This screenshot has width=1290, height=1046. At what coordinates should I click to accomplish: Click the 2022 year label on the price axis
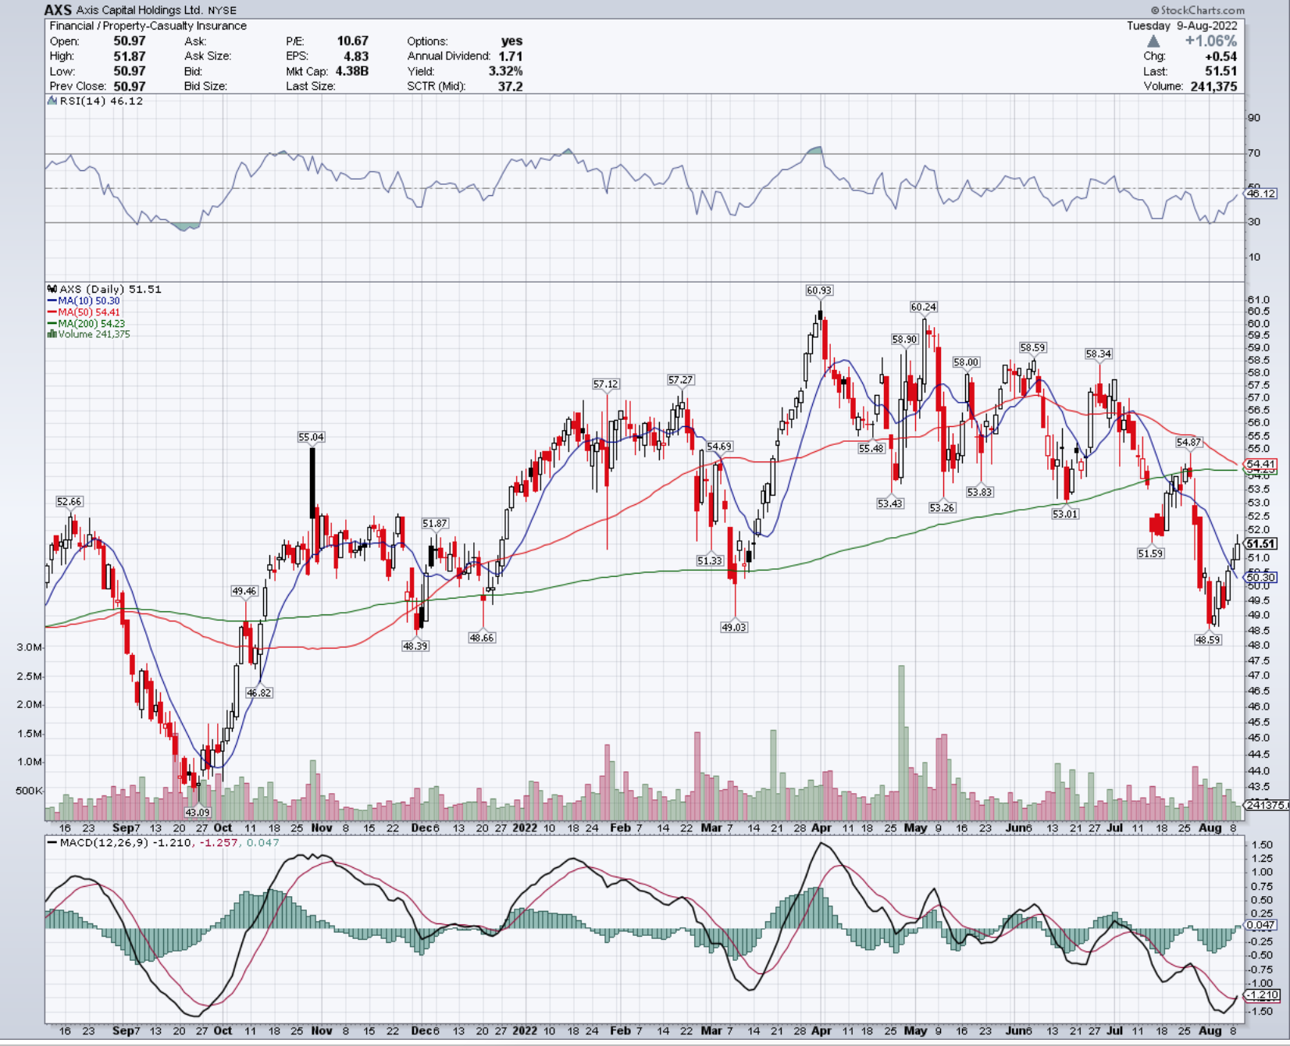(x=525, y=827)
